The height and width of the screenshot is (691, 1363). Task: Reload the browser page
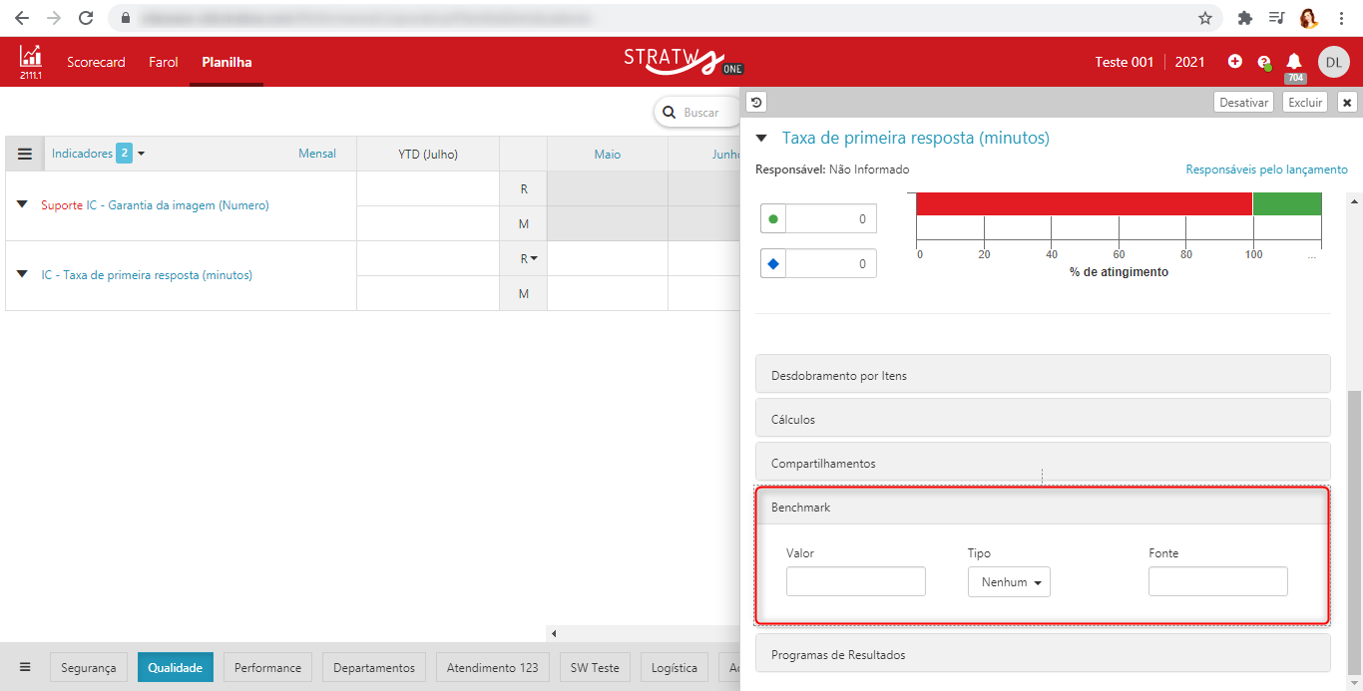(86, 18)
